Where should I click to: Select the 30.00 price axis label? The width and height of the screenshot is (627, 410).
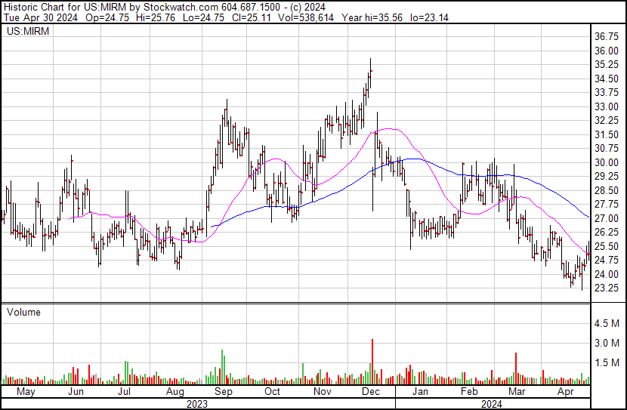click(607, 162)
